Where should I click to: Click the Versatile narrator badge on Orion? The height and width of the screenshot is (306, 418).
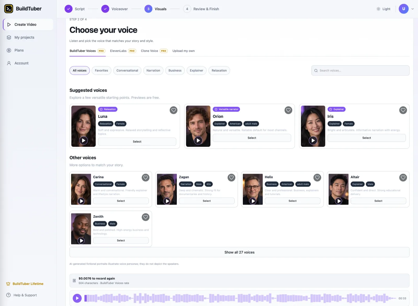click(x=226, y=109)
